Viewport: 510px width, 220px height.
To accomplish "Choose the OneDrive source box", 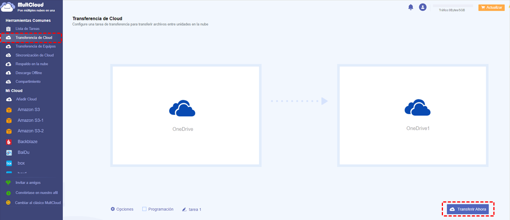I will 186,116.
